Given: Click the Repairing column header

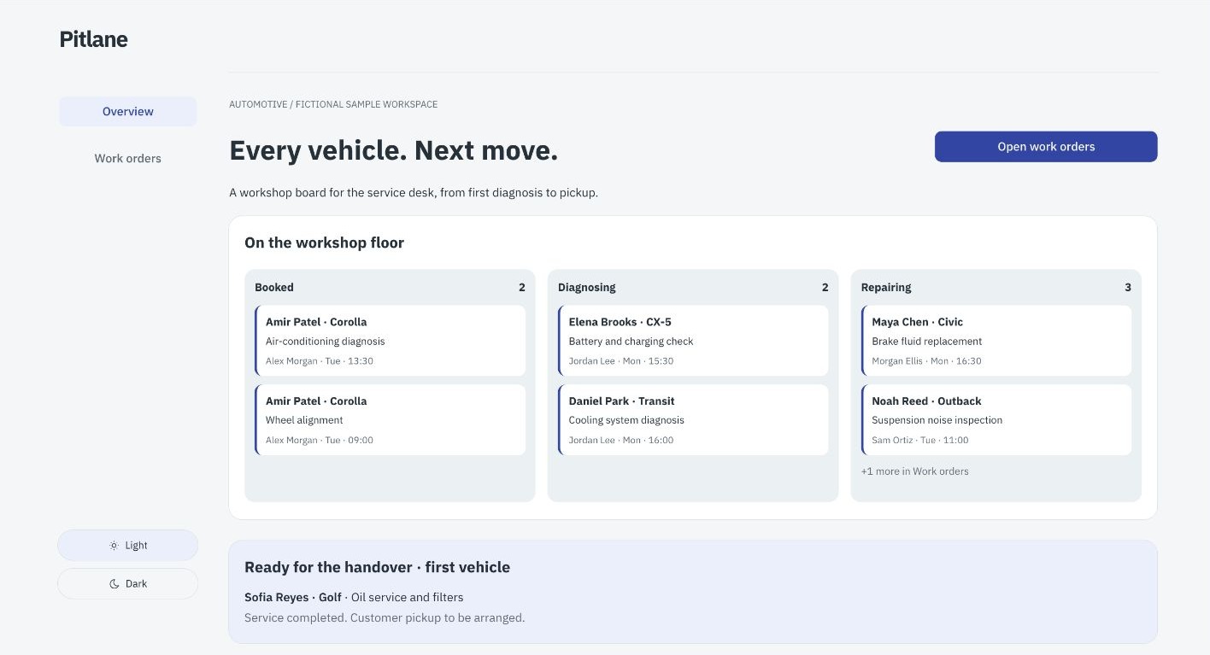Looking at the screenshot, I should coord(886,288).
